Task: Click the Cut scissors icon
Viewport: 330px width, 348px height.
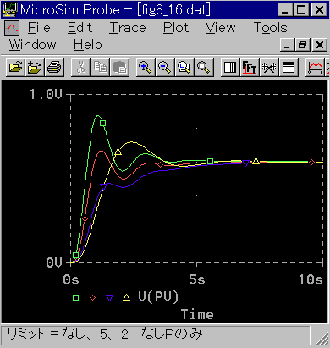Action: (x=81, y=68)
